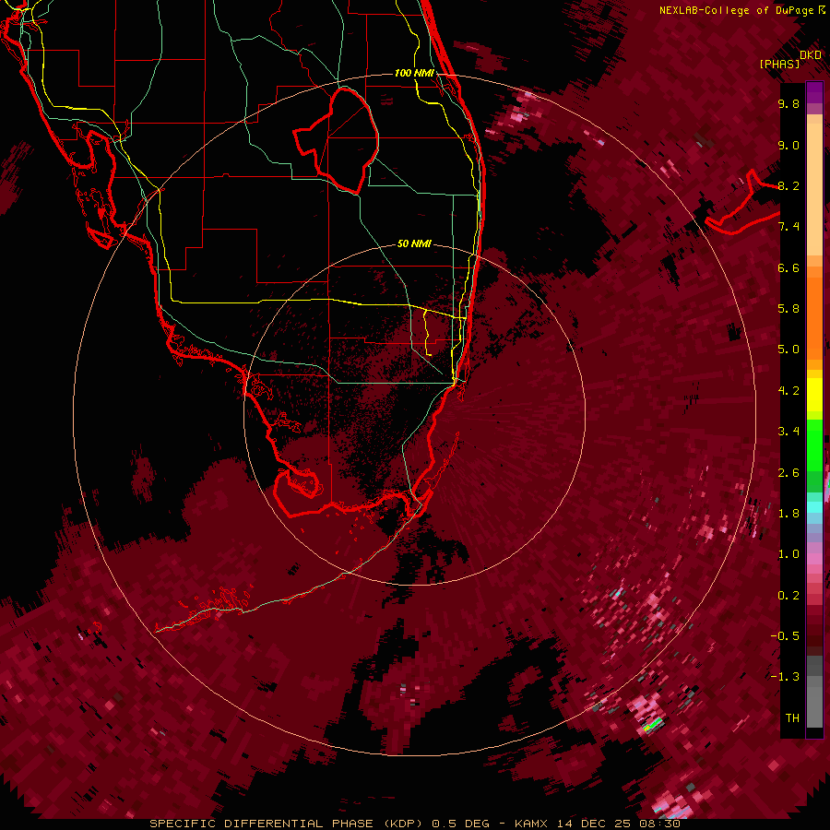Click the -1.3 color scale label
Screen dimensions: 830x830
(x=785, y=677)
